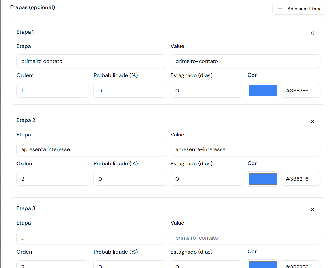Focus the 'primeiro contato' Etapa name field
Screen dimensions: 335x268
click(x=91, y=61)
